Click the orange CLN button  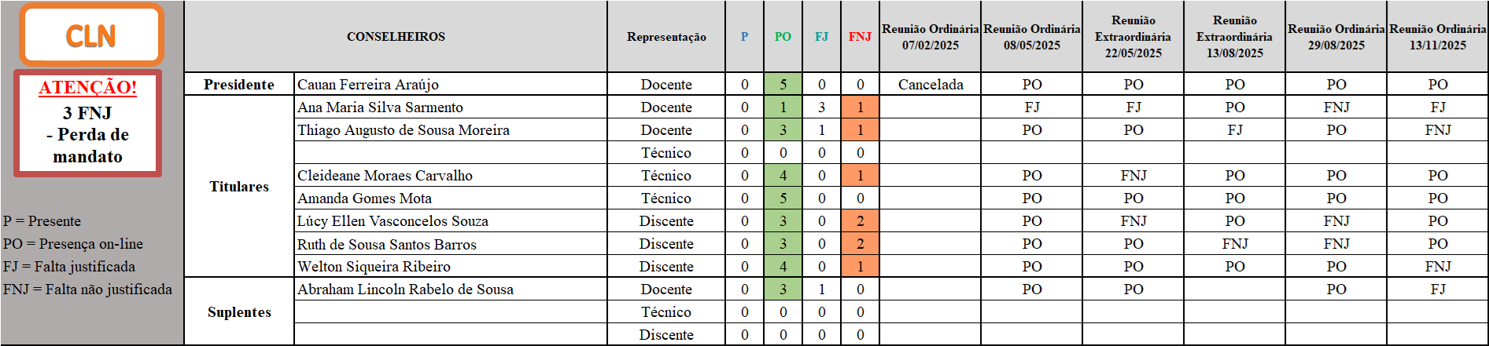coord(91,35)
